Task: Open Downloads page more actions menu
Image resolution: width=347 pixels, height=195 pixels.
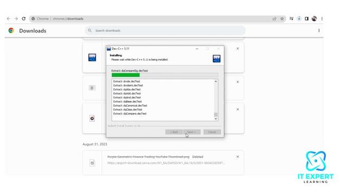Action: (x=319, y=30)
